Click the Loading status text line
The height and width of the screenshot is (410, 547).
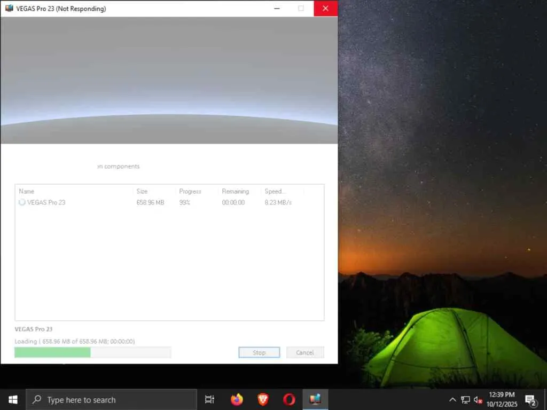[x=75, y=341]
